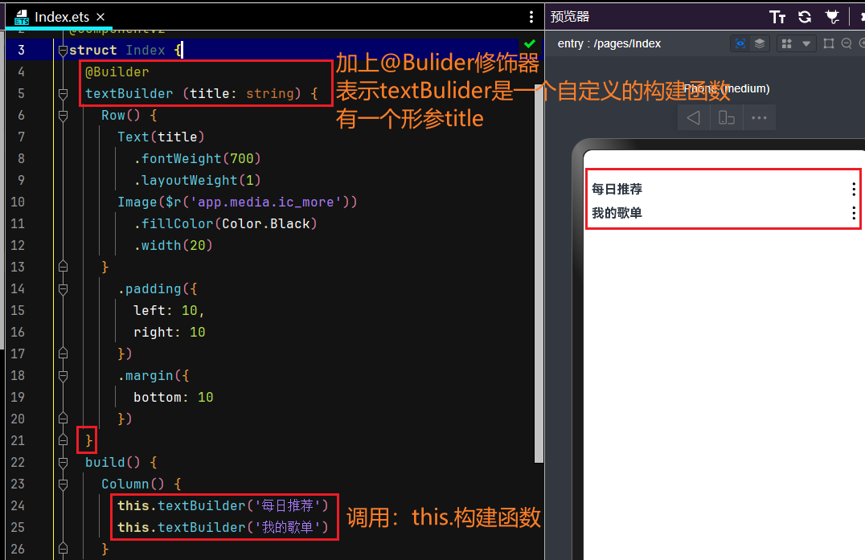Collapse the textBuilder function at line 5

[63, 94]
